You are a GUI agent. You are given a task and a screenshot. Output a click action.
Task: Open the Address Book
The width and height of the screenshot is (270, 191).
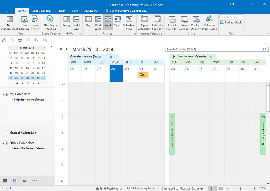click(231, 22)
